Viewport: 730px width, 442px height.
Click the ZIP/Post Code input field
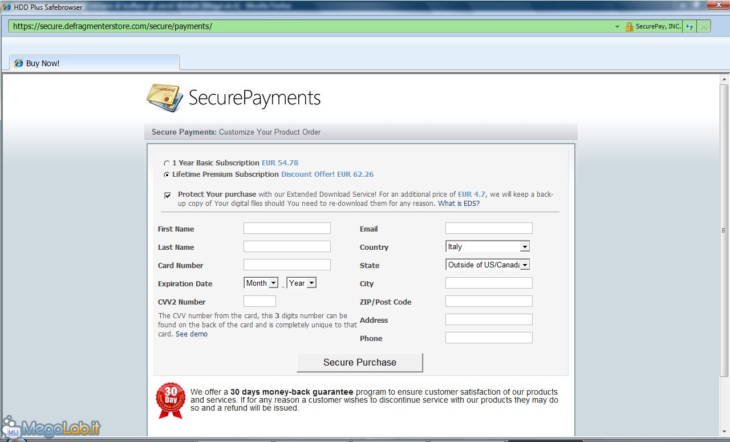(x=489, y=301)
